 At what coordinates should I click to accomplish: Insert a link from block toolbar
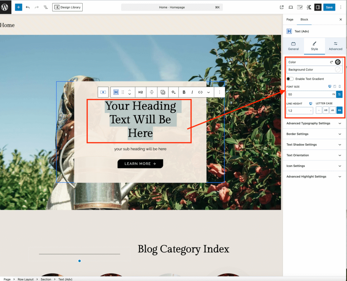[x=200, y=92]
